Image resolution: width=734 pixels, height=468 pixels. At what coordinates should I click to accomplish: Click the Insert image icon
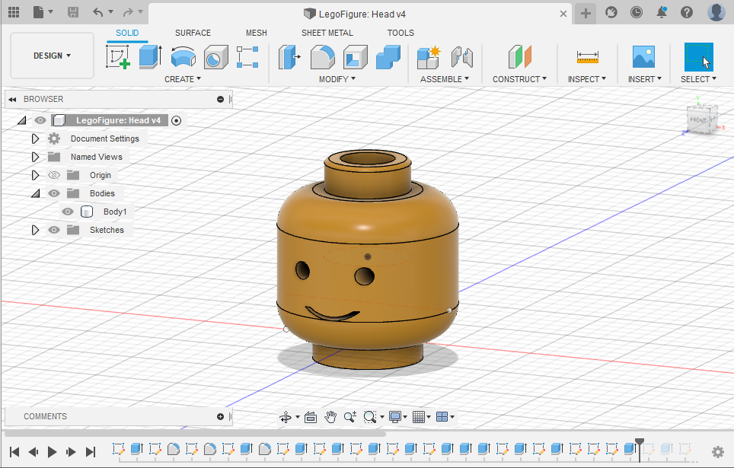coord(643,57)
